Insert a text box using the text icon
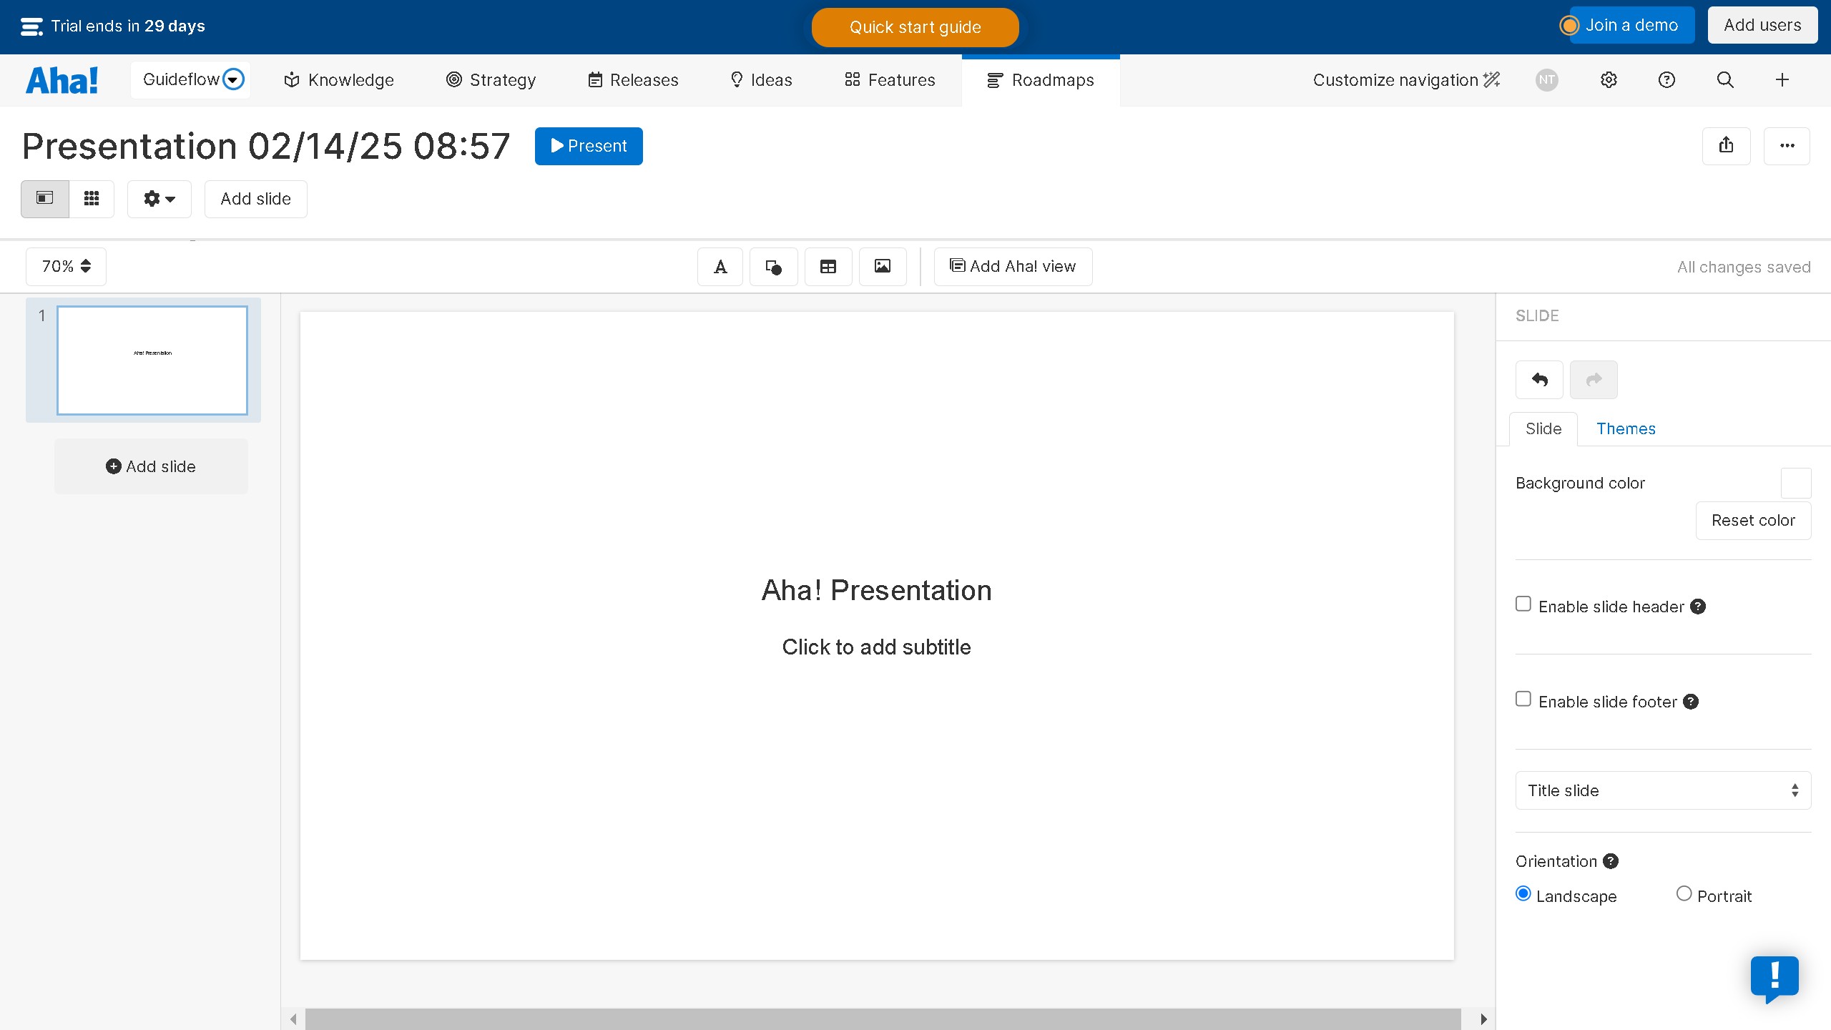The height and width of the screenshot is (1030, 1831). pyautogui.click(x=720, y=266)
